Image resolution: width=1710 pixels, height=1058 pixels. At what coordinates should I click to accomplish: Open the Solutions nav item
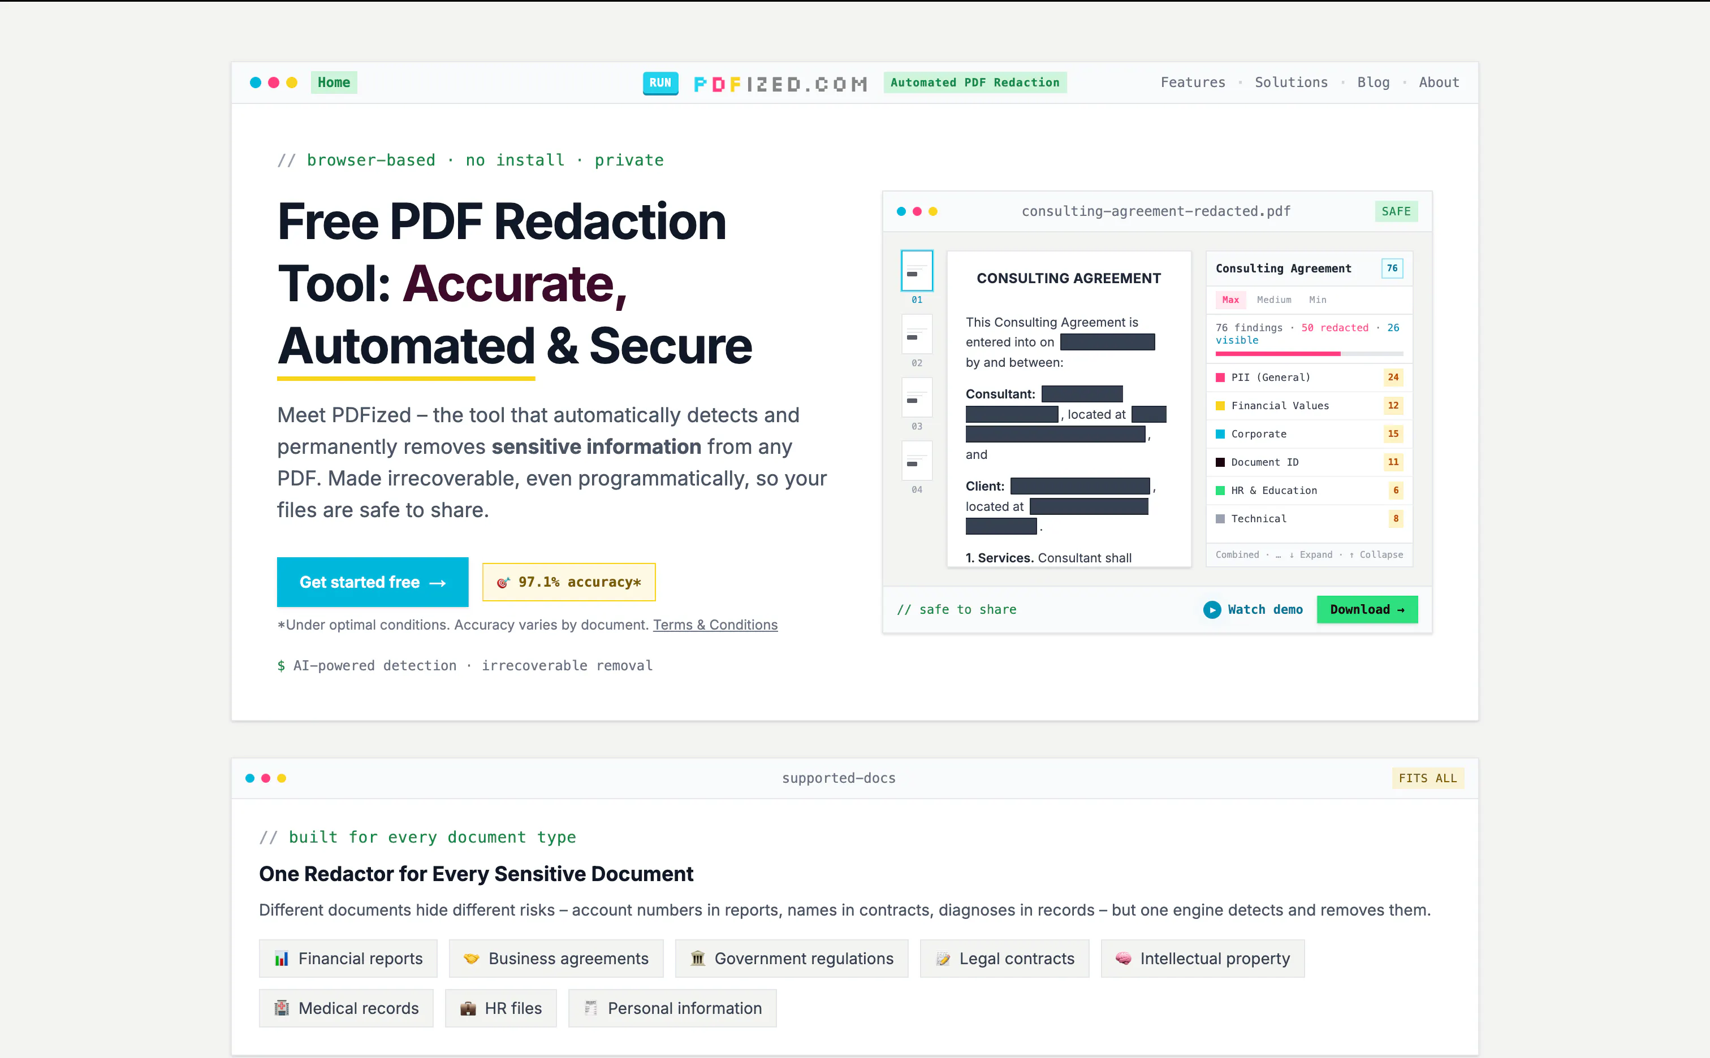pyautogui.click(x=1291, y=83)
